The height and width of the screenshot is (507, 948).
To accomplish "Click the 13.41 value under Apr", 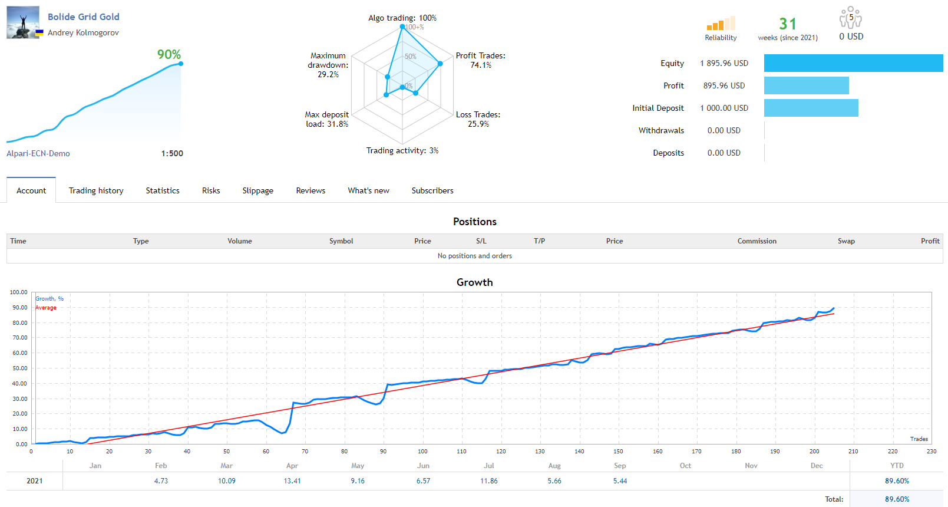I will pyautogui.click(x=292, y=481).
